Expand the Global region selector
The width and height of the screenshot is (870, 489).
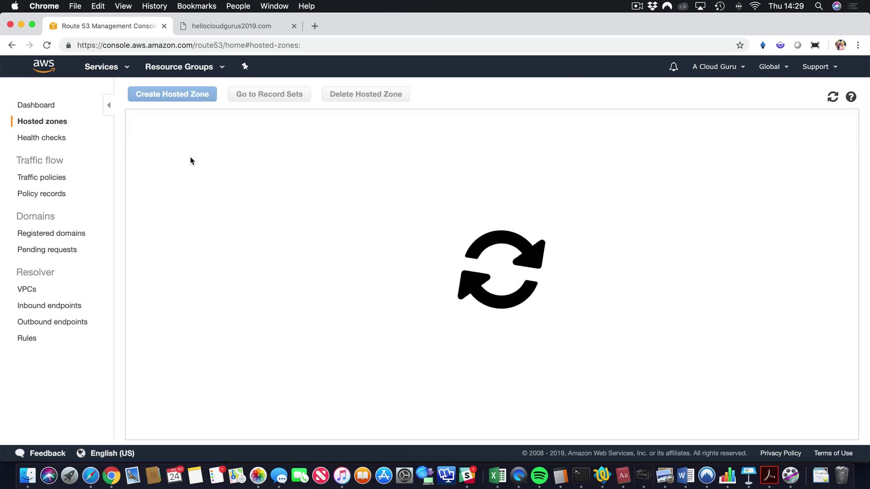click(x=773, y=67)
